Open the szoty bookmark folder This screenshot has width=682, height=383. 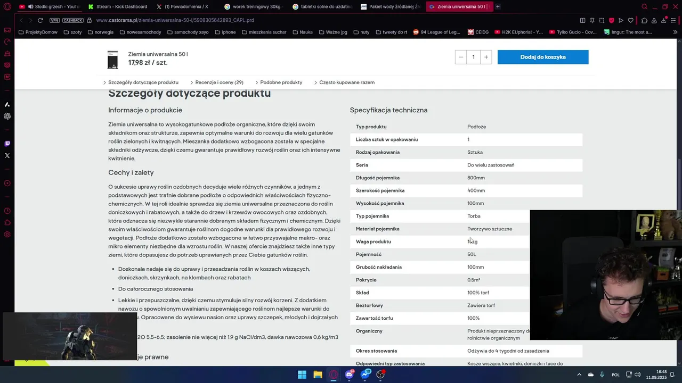tap(72, 32)
